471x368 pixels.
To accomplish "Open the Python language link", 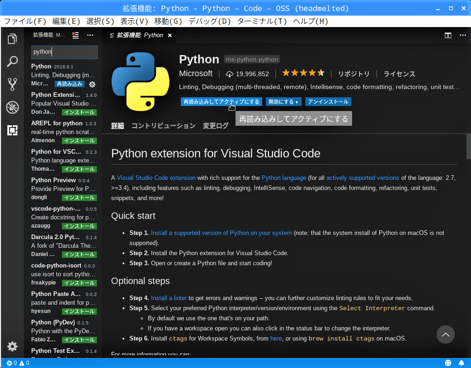I will 284,178.
